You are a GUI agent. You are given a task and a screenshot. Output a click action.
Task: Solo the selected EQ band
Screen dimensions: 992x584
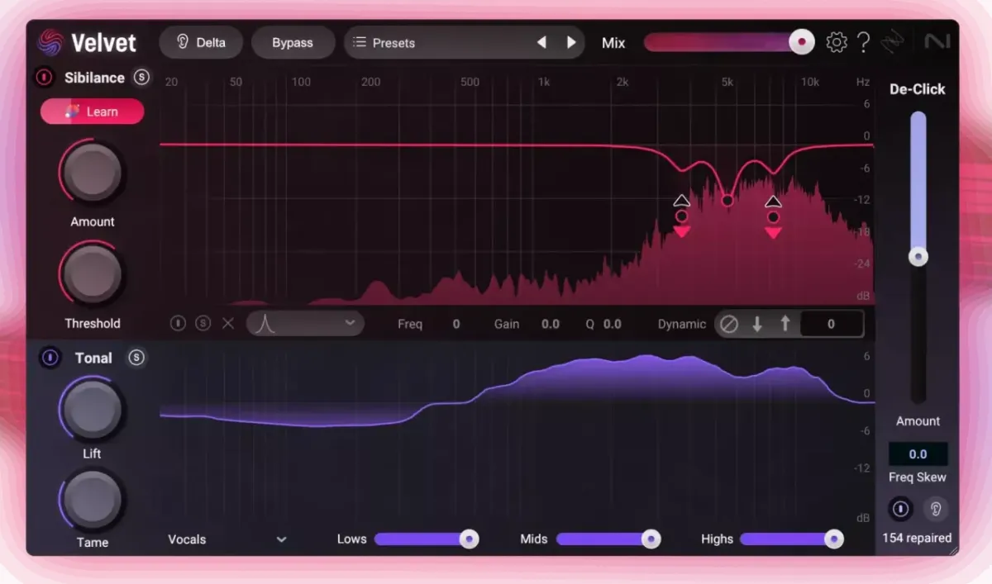pos(203,324)
